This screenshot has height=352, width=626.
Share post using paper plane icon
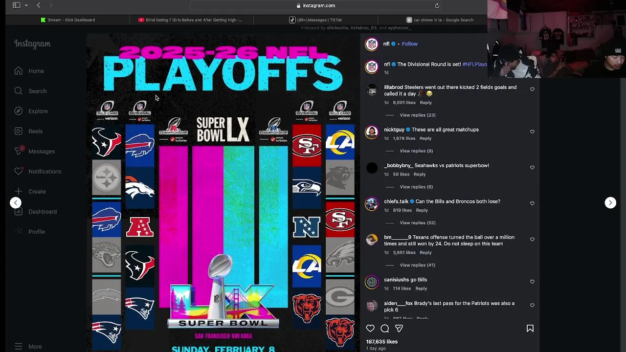pyautogui.click(x=399, y=329)
